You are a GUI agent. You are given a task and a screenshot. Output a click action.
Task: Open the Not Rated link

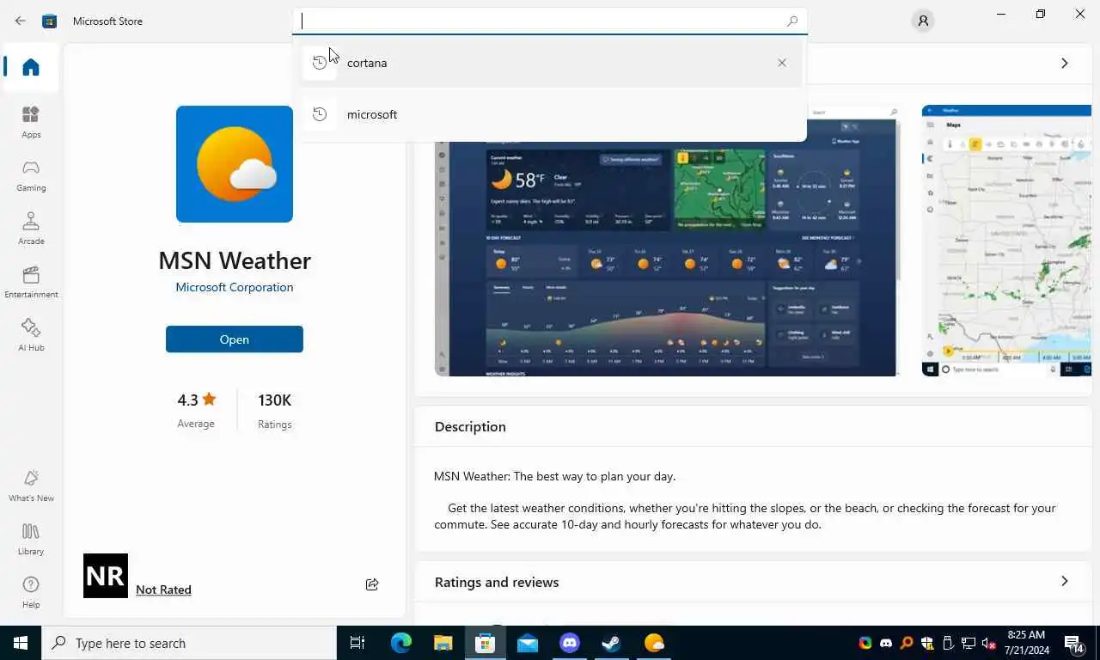[x=163, y=590]
